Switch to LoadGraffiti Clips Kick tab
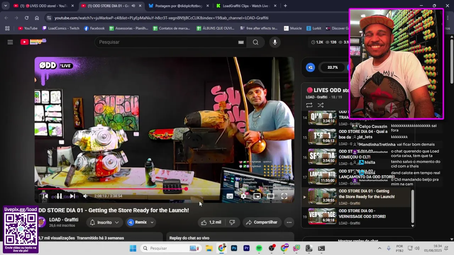This screenshot has width=454, height=255. click(x=246, y=6)
